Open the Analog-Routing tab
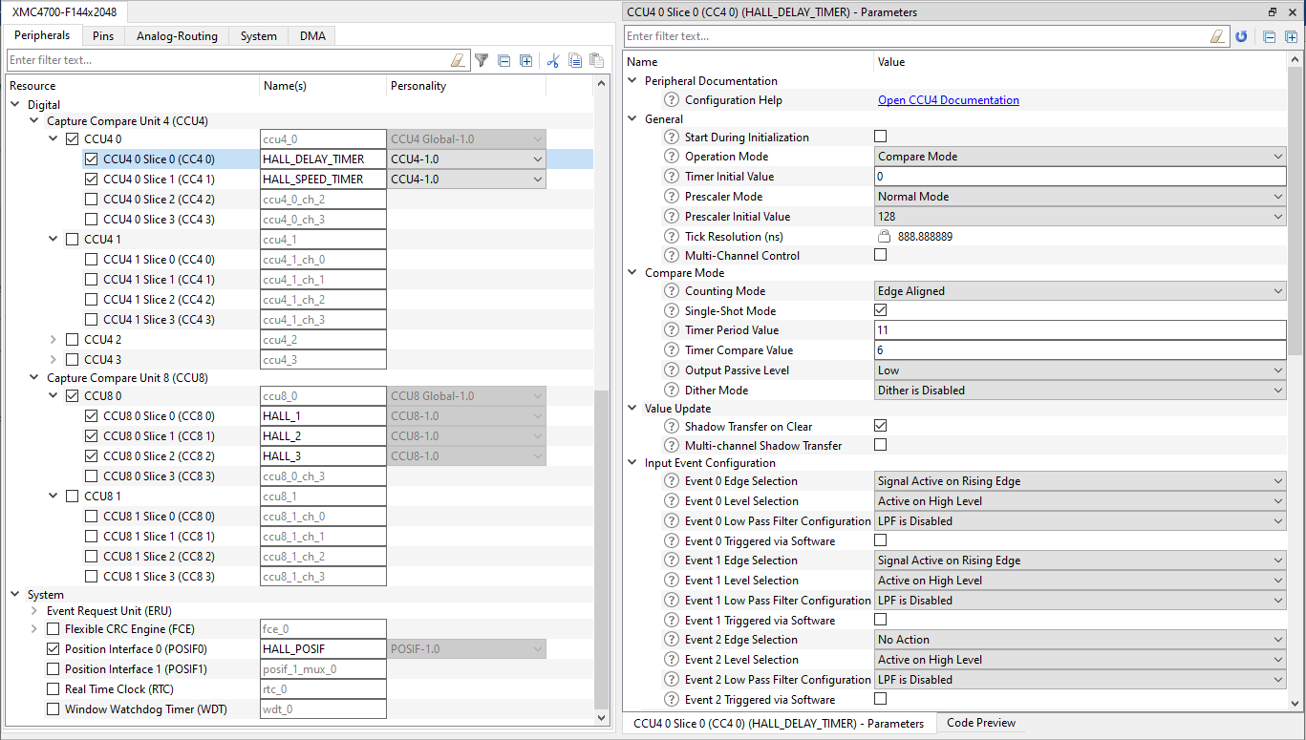 coord(177,36)
